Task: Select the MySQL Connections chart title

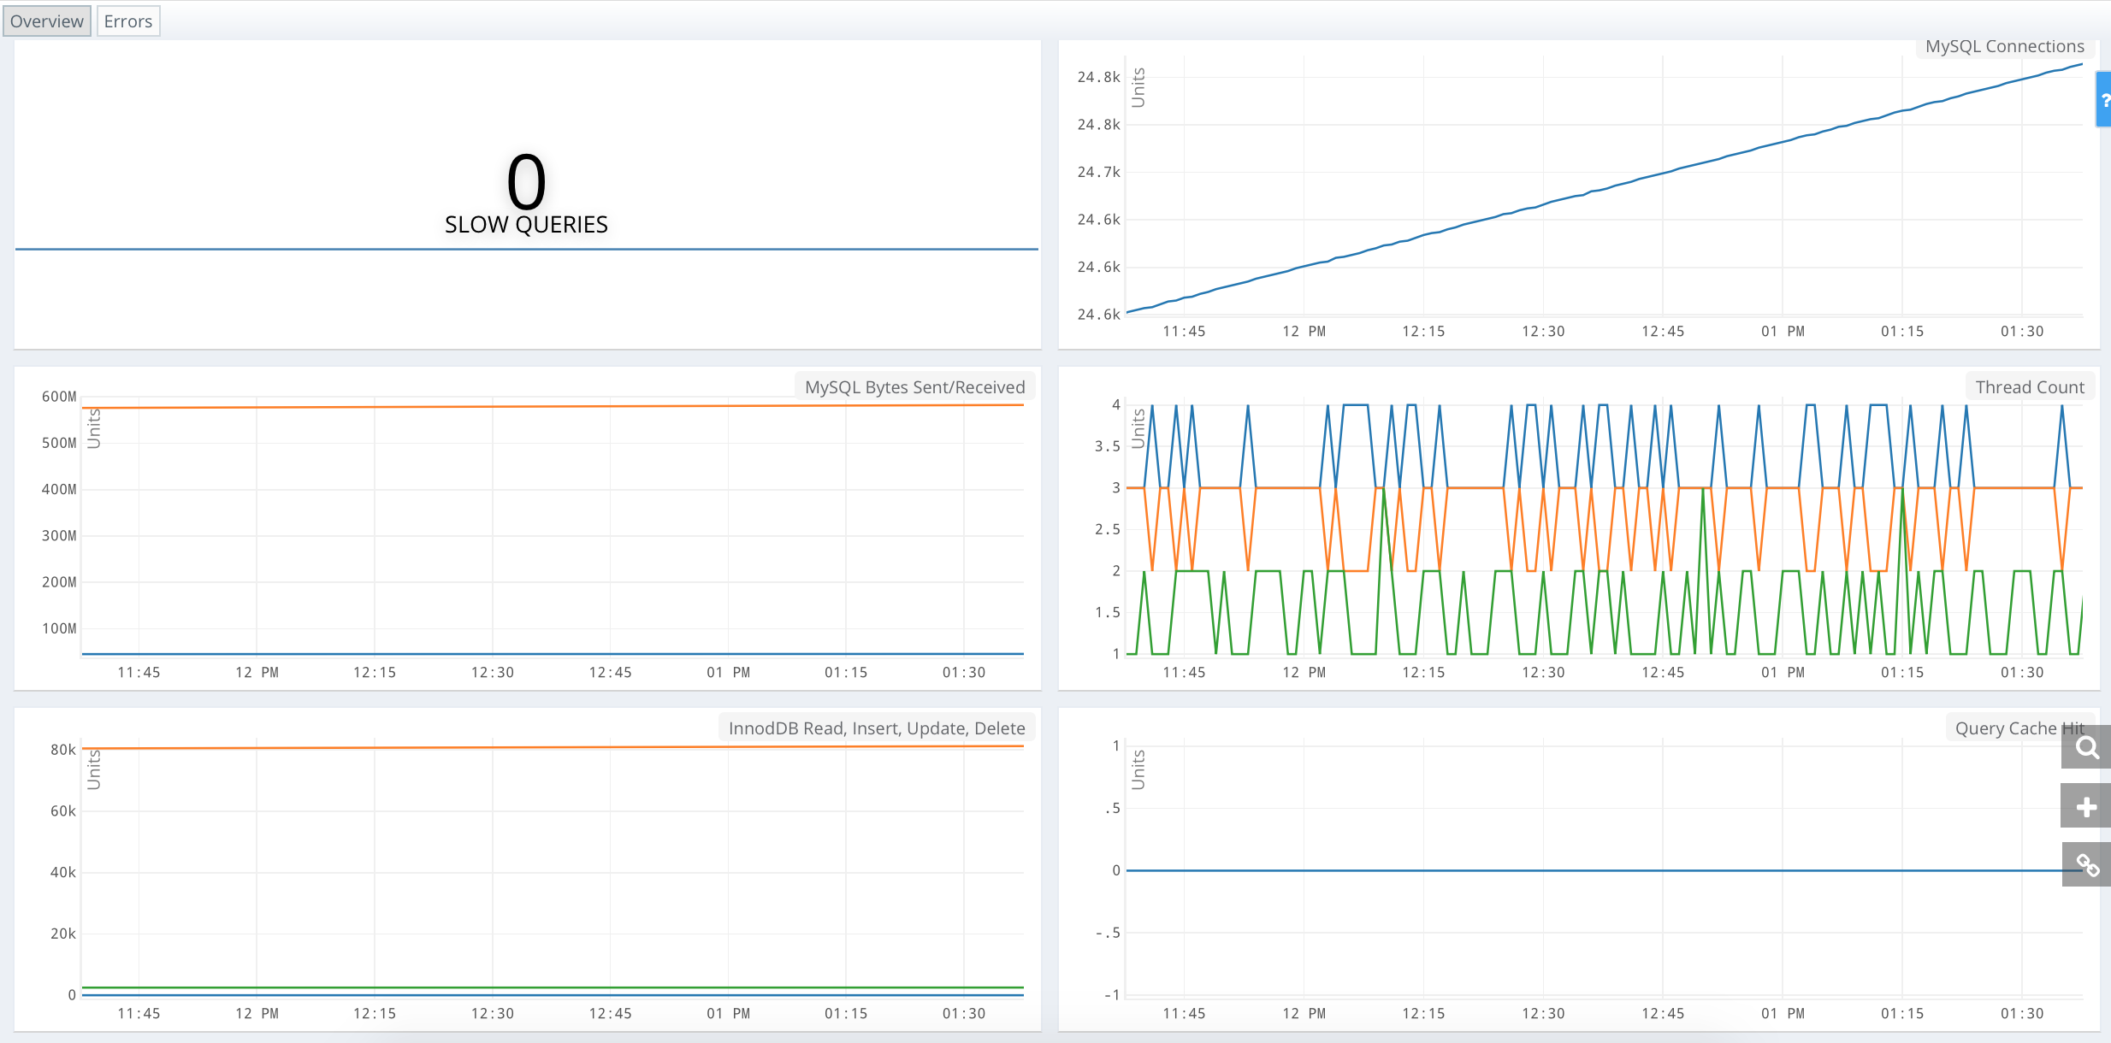Action: [x=2004, y=46]
